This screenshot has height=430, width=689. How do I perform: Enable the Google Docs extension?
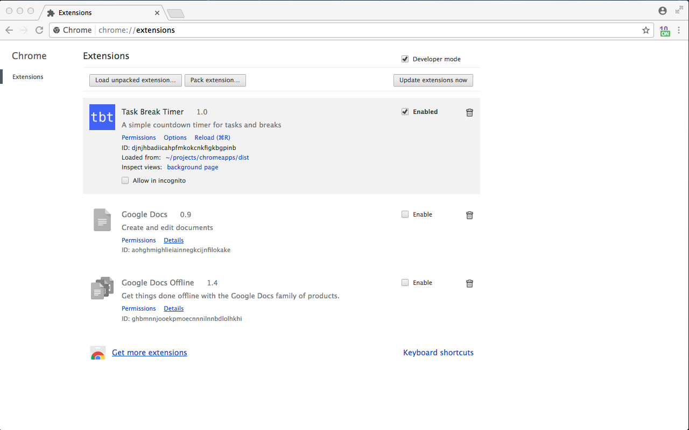[x=405, y=214]
